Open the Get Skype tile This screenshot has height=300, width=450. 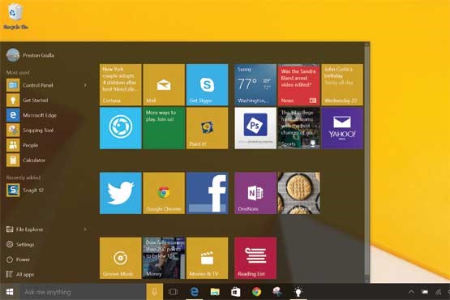click(x=208, y=84)
